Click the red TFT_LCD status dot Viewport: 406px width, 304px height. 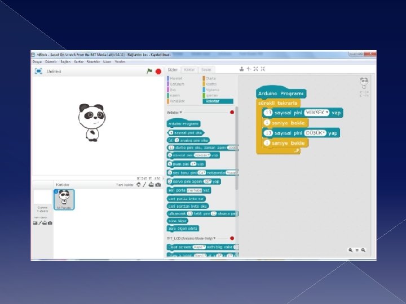point(232,238)
